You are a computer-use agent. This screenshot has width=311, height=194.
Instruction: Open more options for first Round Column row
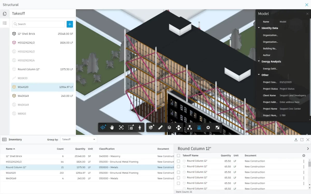pos(304,161)
